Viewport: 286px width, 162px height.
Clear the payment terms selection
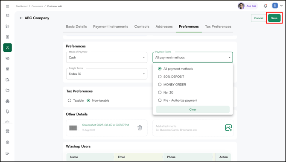[193, 109]
